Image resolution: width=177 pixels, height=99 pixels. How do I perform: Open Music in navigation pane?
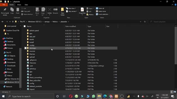point(9,69)
